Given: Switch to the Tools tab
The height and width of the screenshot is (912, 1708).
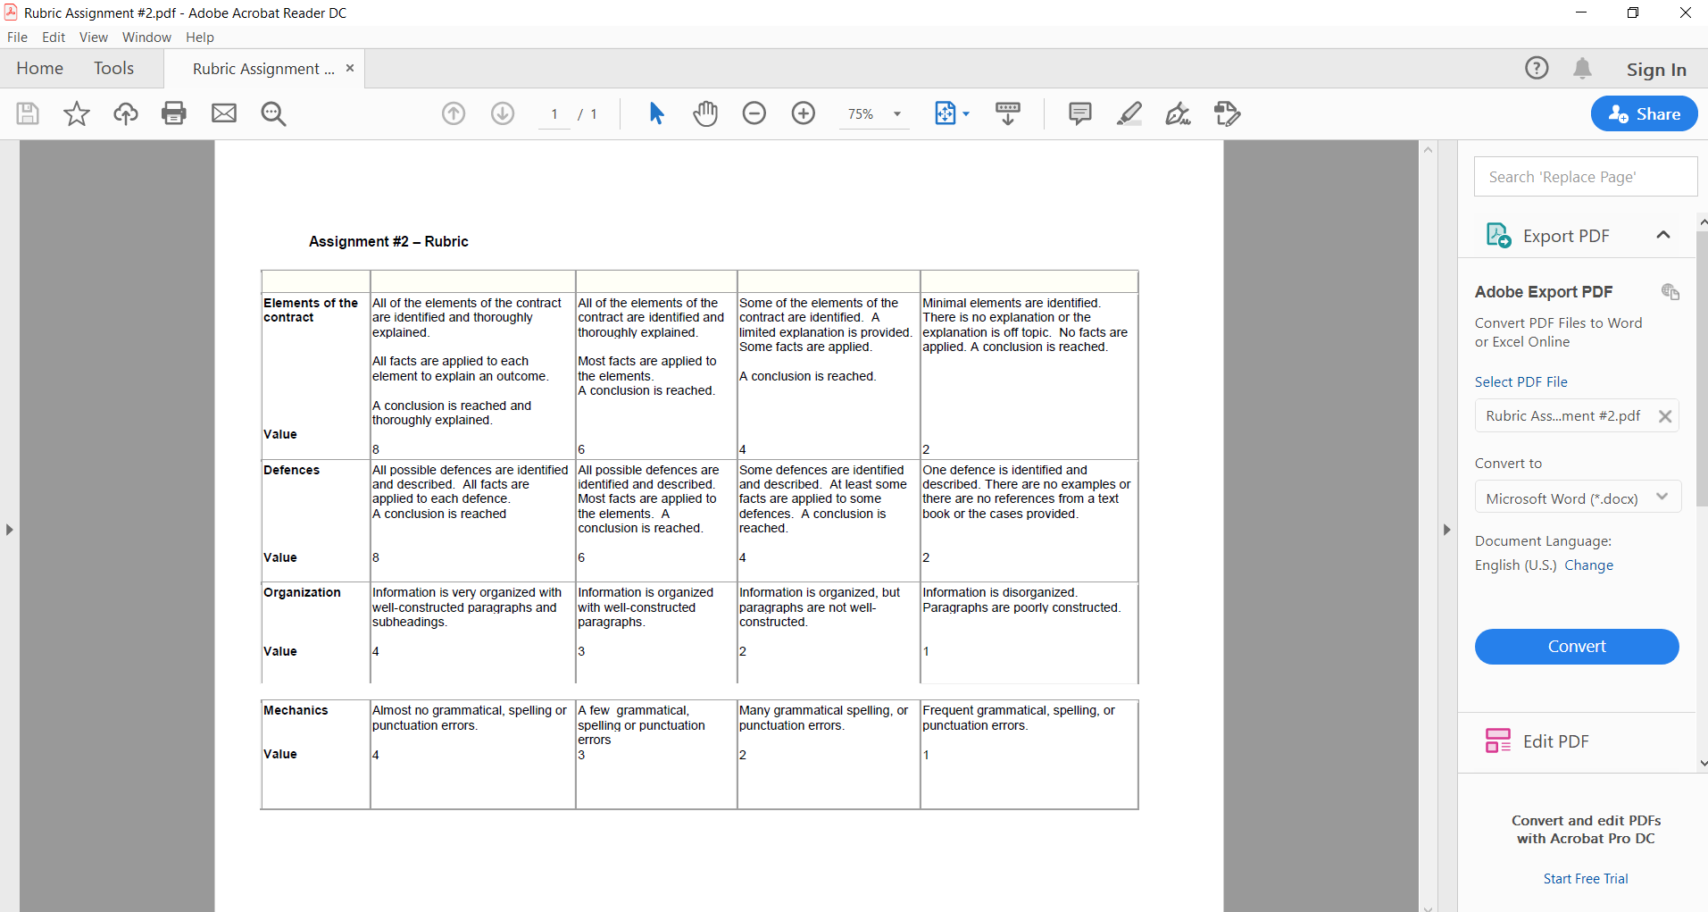Looking at the screenshot, I should (114, 68).
